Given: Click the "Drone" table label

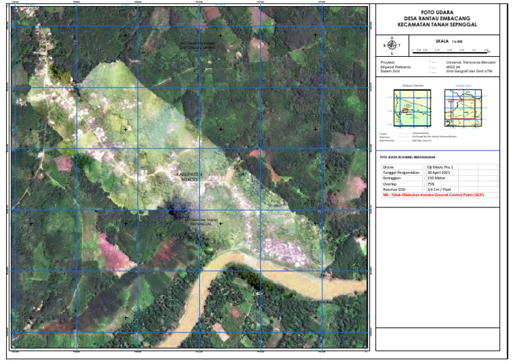Looking at the screenshot, I should click(388, 167).
